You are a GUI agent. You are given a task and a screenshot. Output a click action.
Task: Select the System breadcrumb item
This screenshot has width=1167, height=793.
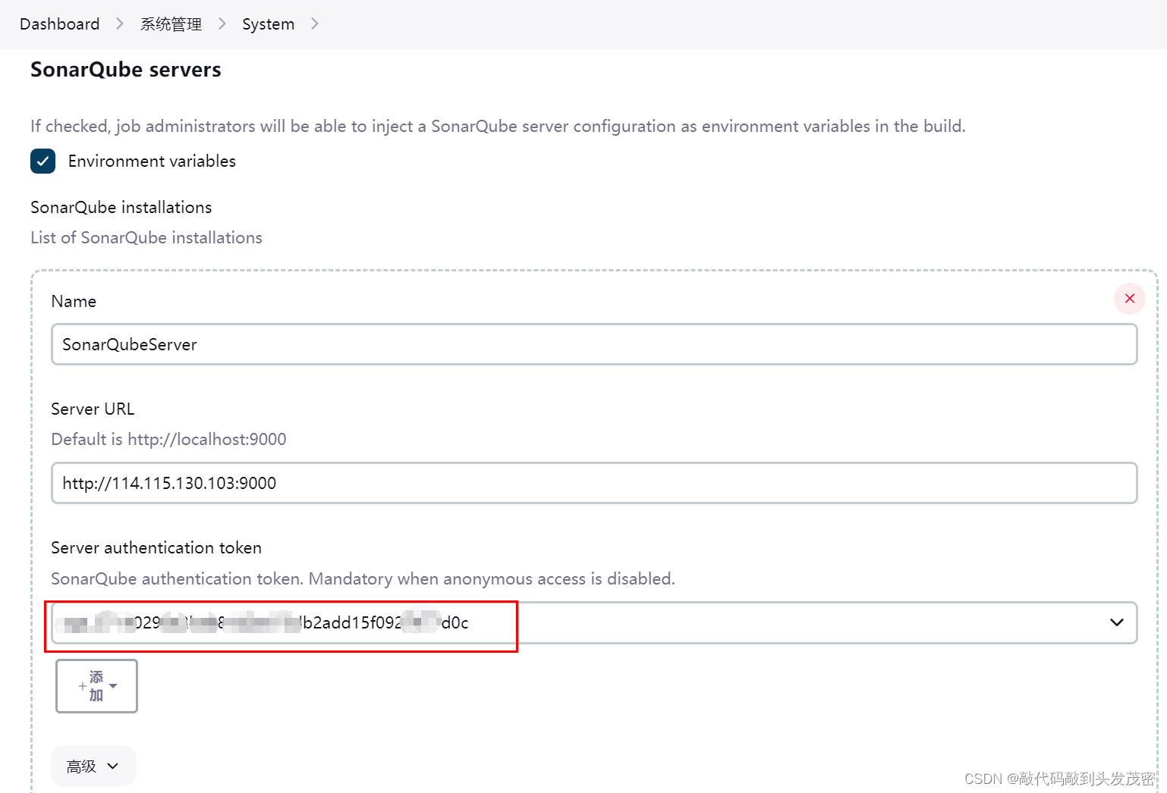click(x=268, y=24)
